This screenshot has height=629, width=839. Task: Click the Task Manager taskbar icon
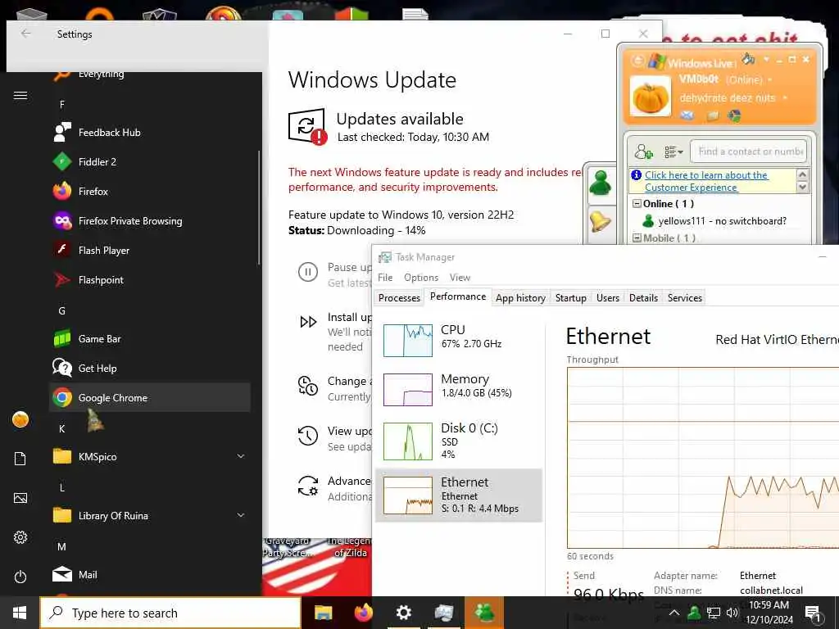(x=443, y=613)
